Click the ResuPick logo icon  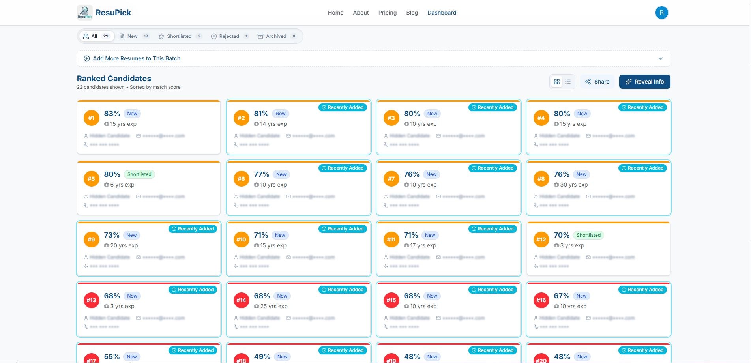[84, 12]
